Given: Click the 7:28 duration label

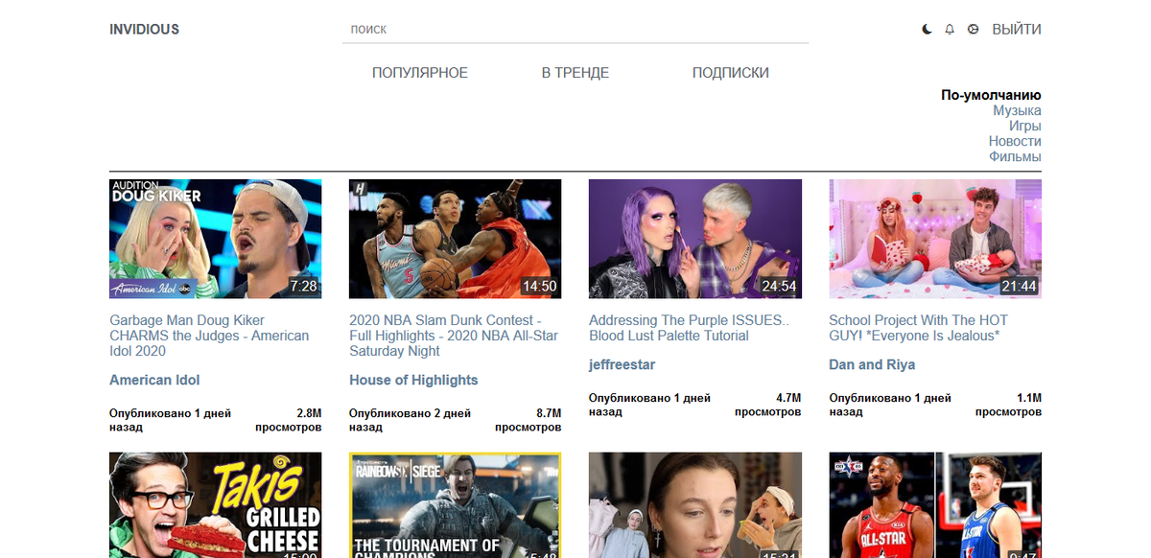Looking at the screenshot, I should tap(303, 287).
